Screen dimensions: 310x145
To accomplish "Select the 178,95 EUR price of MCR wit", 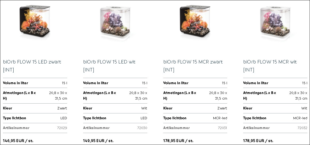I will pos(258,141).
